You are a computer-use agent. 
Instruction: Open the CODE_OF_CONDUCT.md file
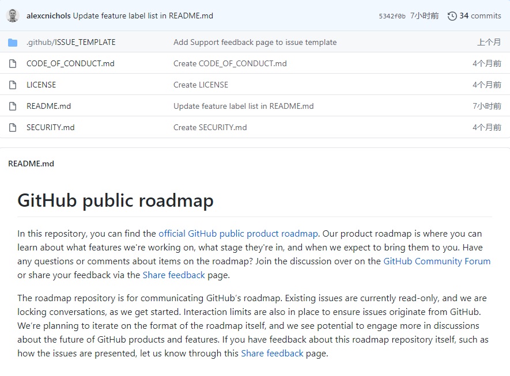(70, 63)
